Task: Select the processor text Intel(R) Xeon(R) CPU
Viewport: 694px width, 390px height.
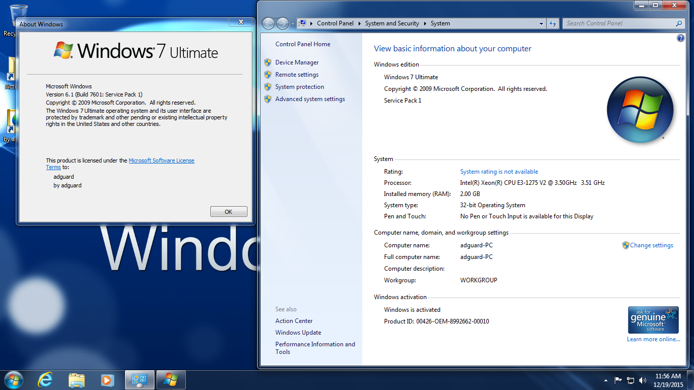Action: coord(532,183)
